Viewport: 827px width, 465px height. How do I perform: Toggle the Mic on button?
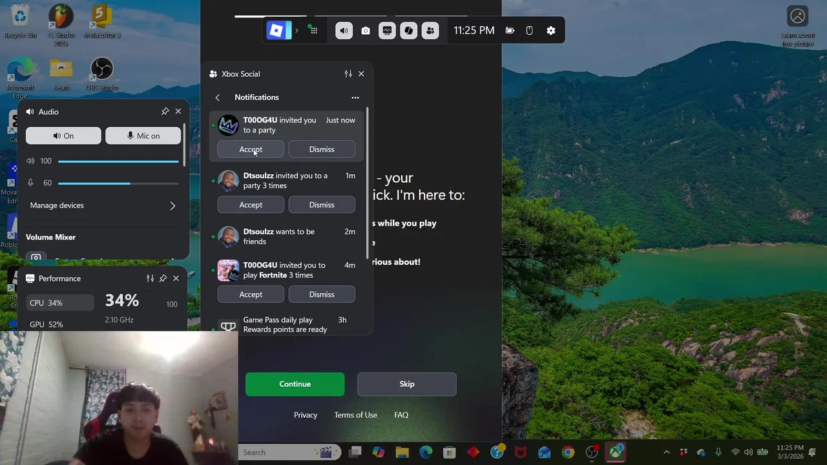tap(143, 136)
